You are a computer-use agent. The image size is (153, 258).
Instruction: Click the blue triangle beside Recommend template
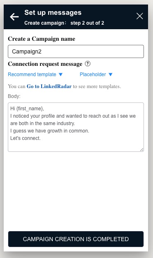click(x=61, y=74)
